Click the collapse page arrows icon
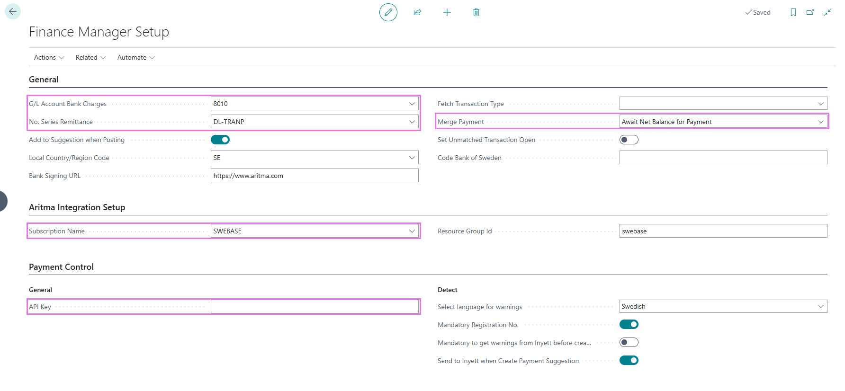 (x=827, y=12)
